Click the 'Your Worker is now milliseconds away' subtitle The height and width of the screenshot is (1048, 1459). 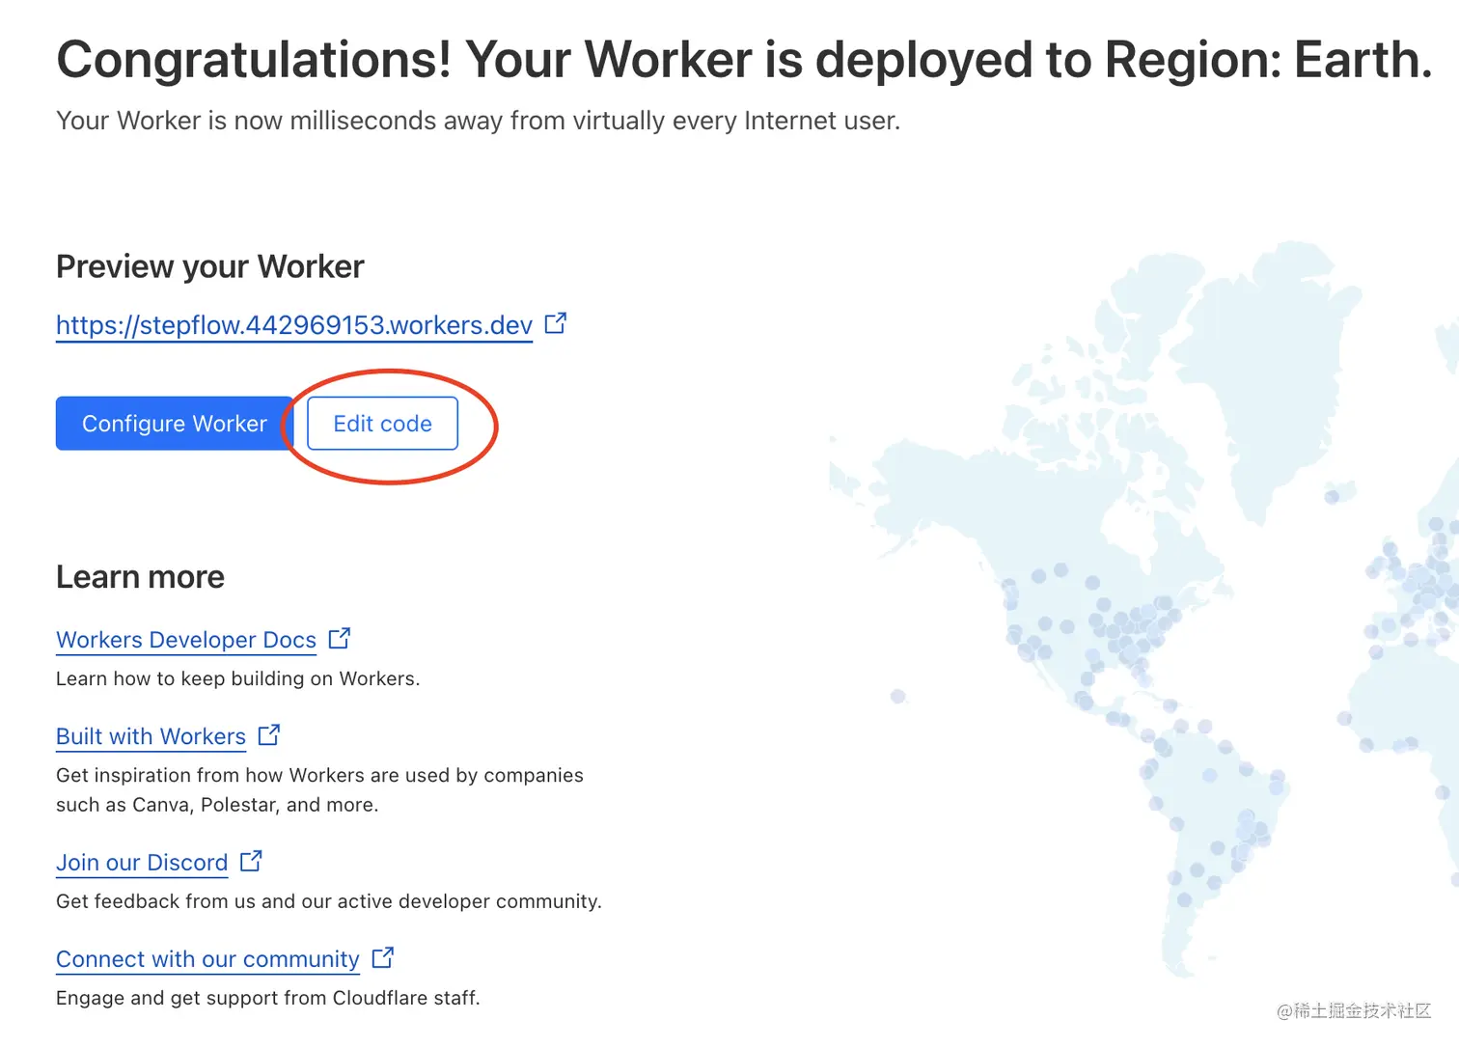(x=478, y=121)
